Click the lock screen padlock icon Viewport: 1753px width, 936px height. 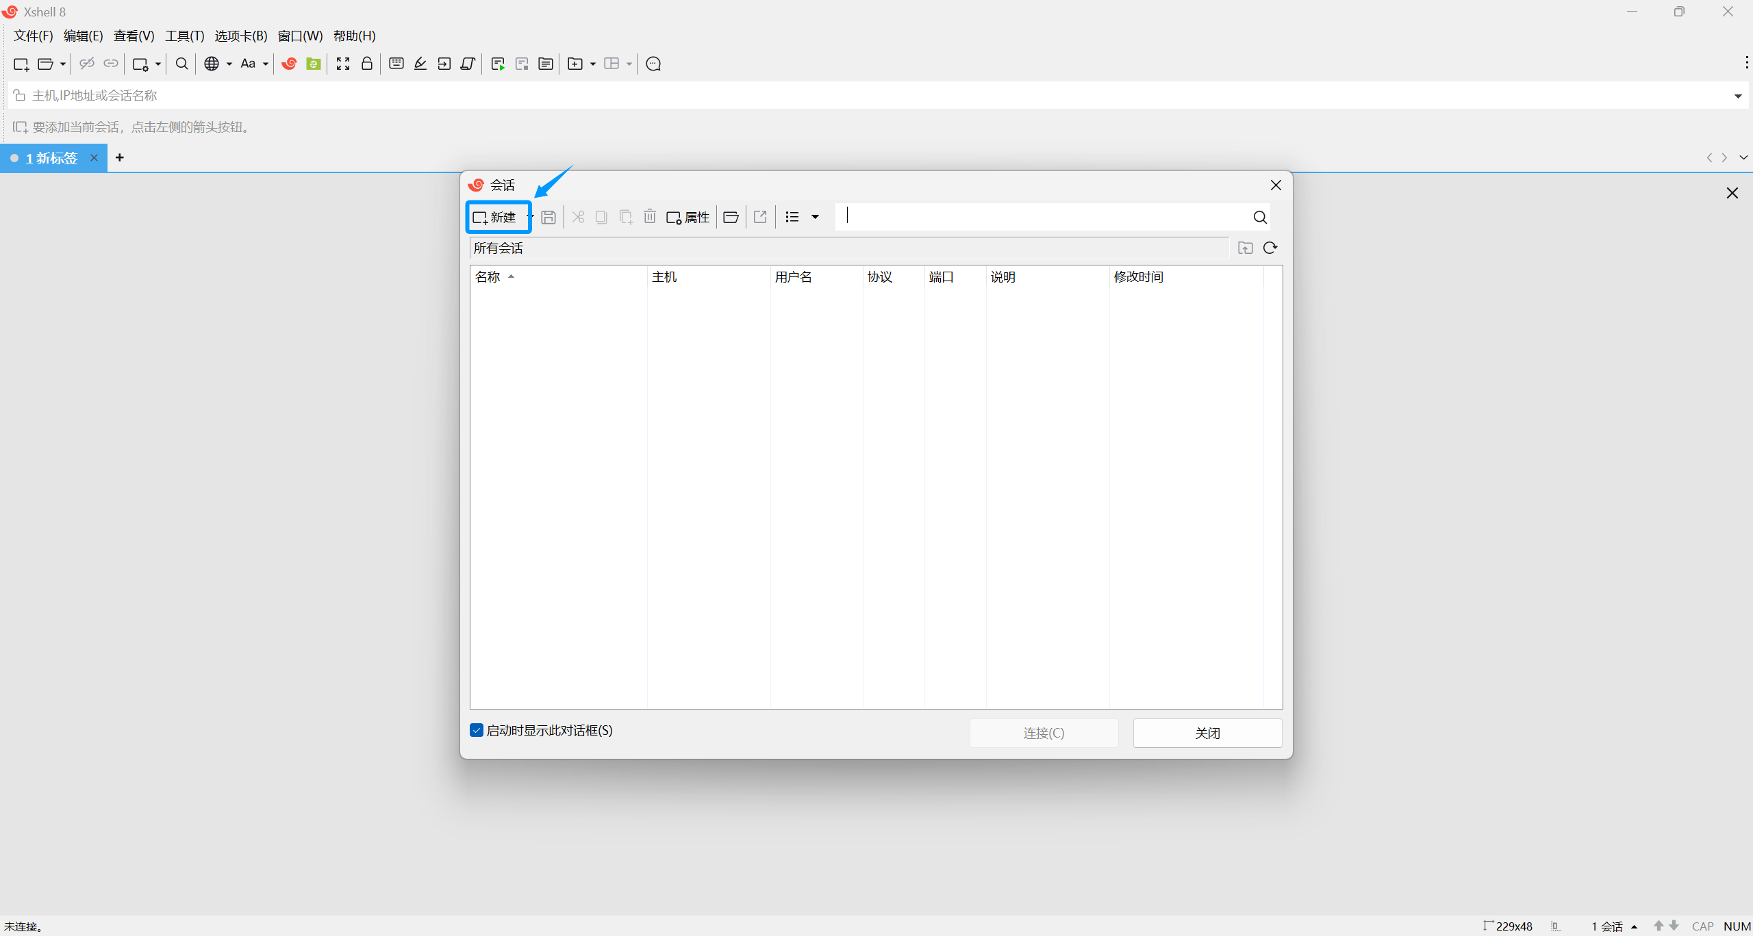(367, 64)
